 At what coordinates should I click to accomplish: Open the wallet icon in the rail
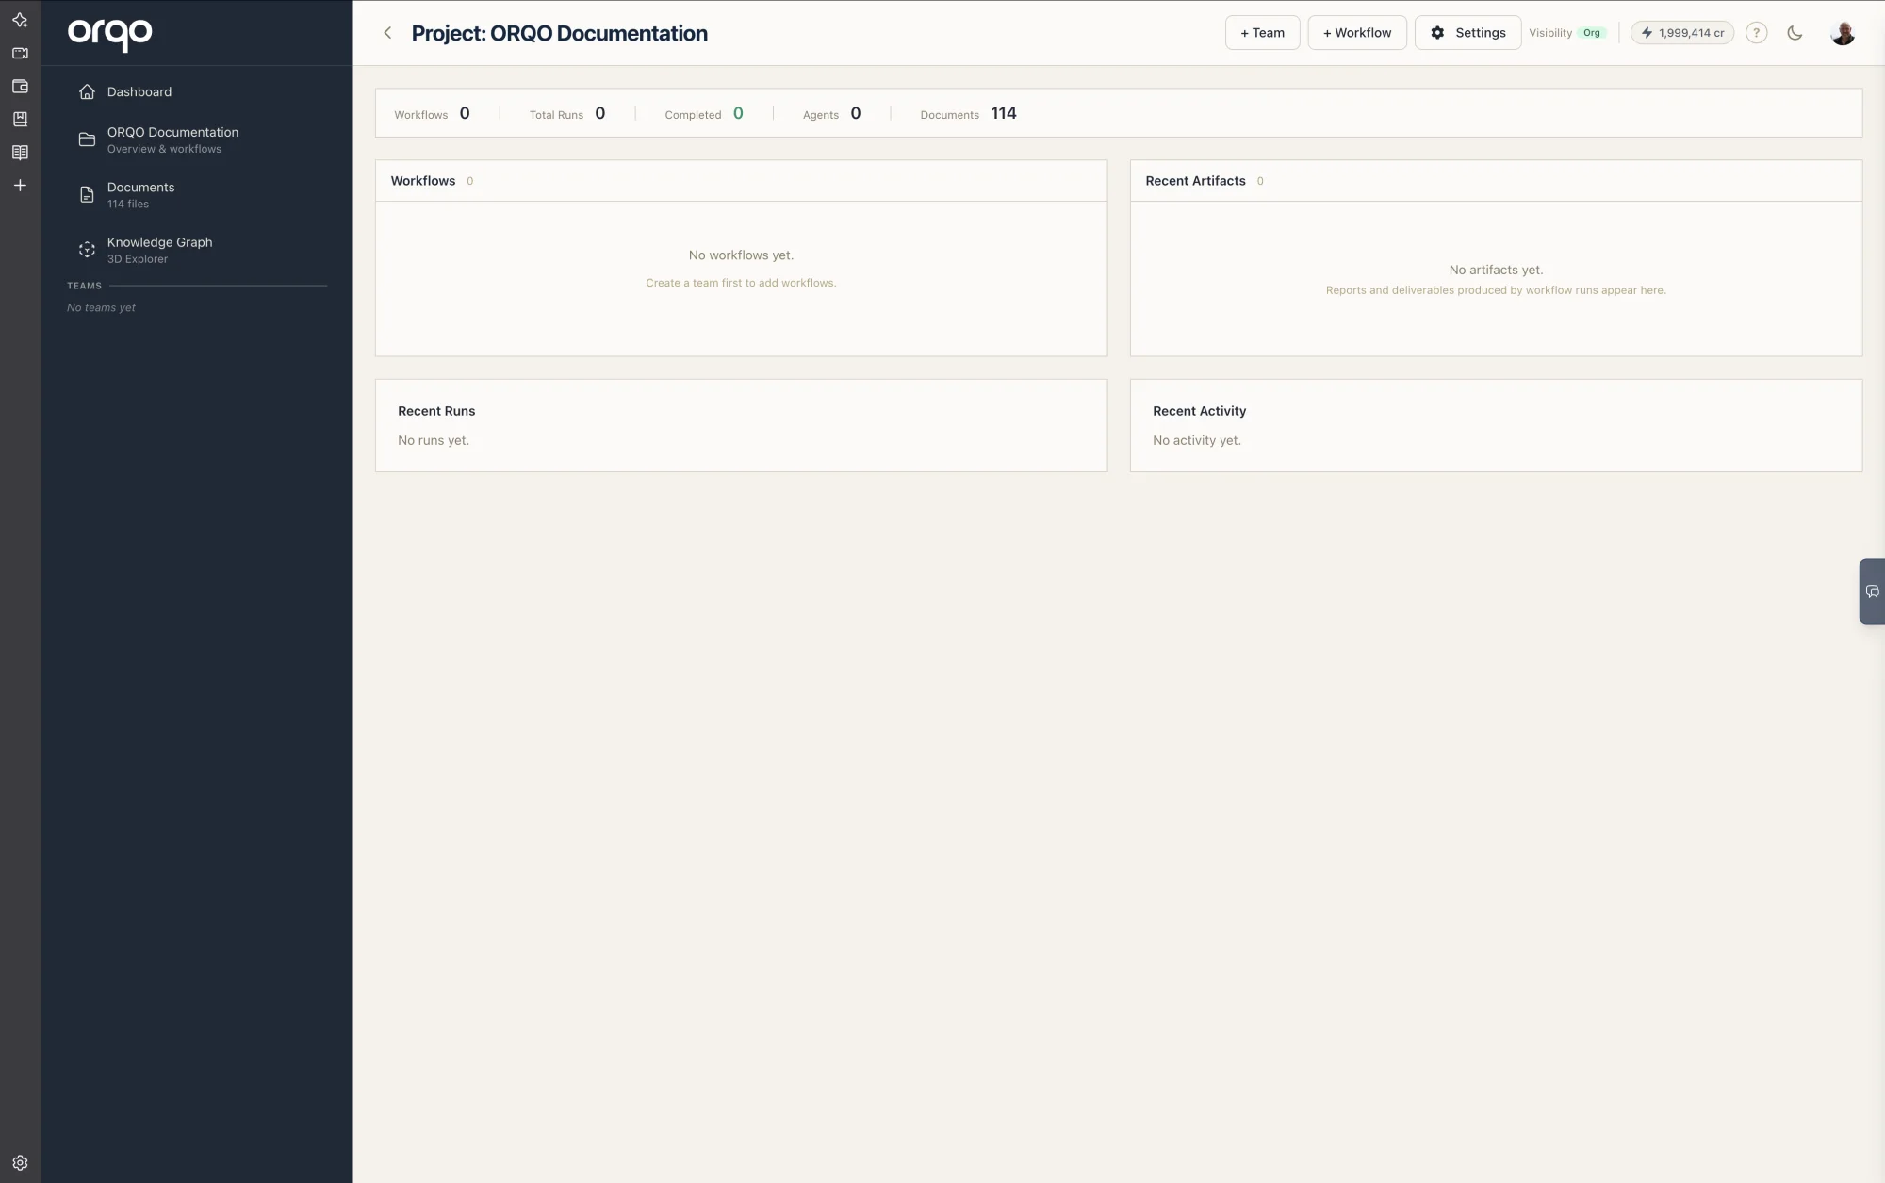20,86
